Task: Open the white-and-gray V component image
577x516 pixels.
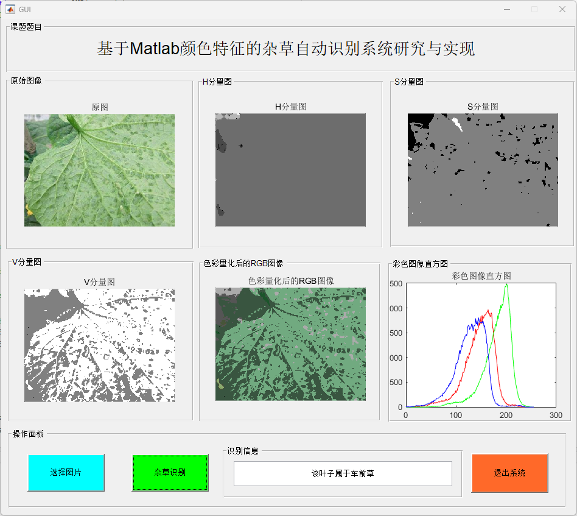Action: (99, 345)
